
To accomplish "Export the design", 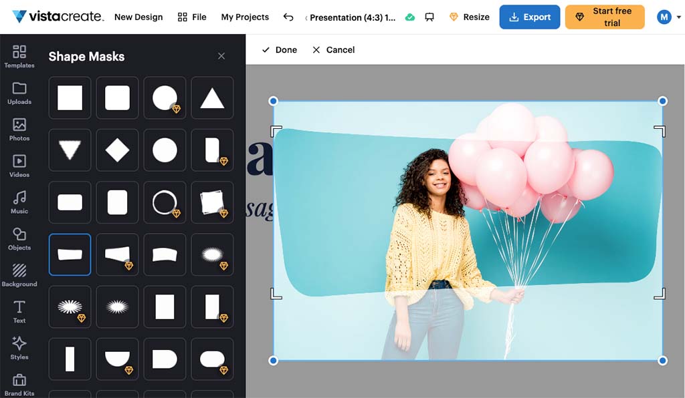I will pos(529,17).
